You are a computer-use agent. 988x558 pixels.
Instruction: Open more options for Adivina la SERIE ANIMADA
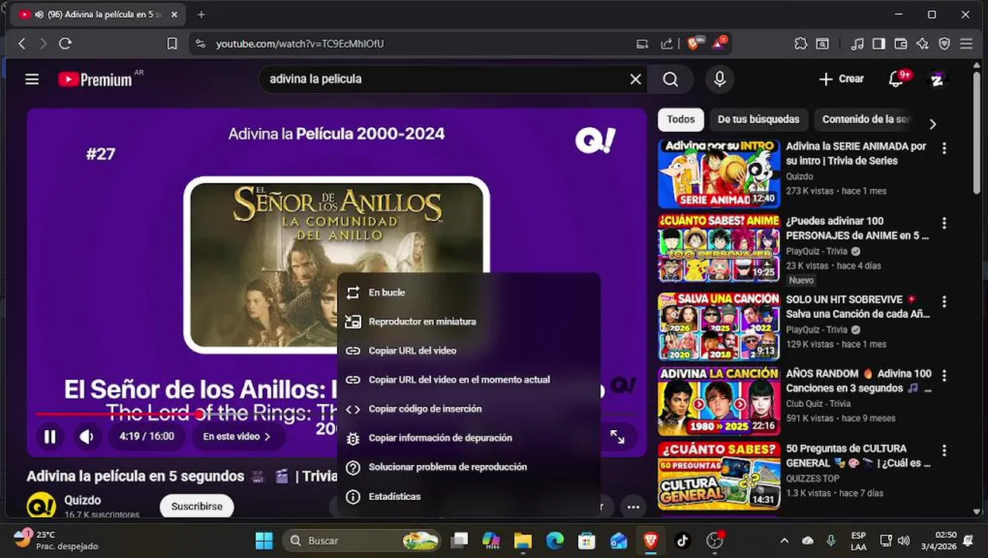click(x=944, y=147)
